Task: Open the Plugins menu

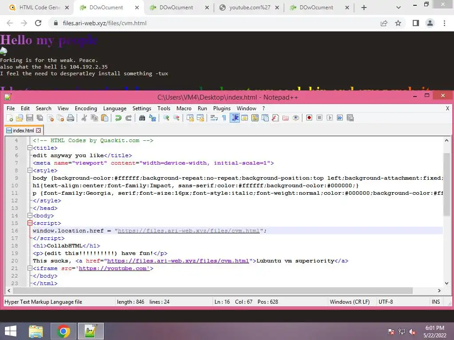Action: [x=222, y=108]
